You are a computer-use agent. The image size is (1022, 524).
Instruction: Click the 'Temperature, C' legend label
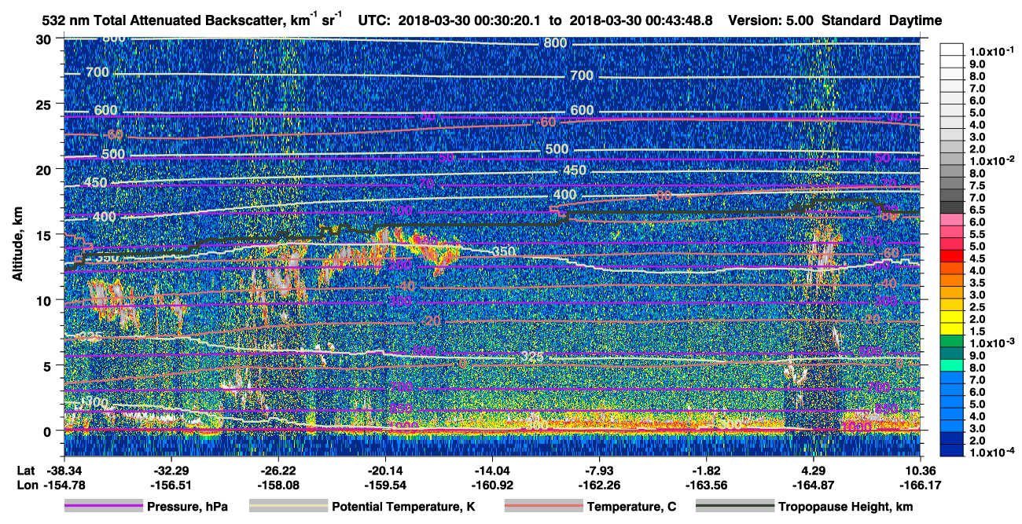631,507
